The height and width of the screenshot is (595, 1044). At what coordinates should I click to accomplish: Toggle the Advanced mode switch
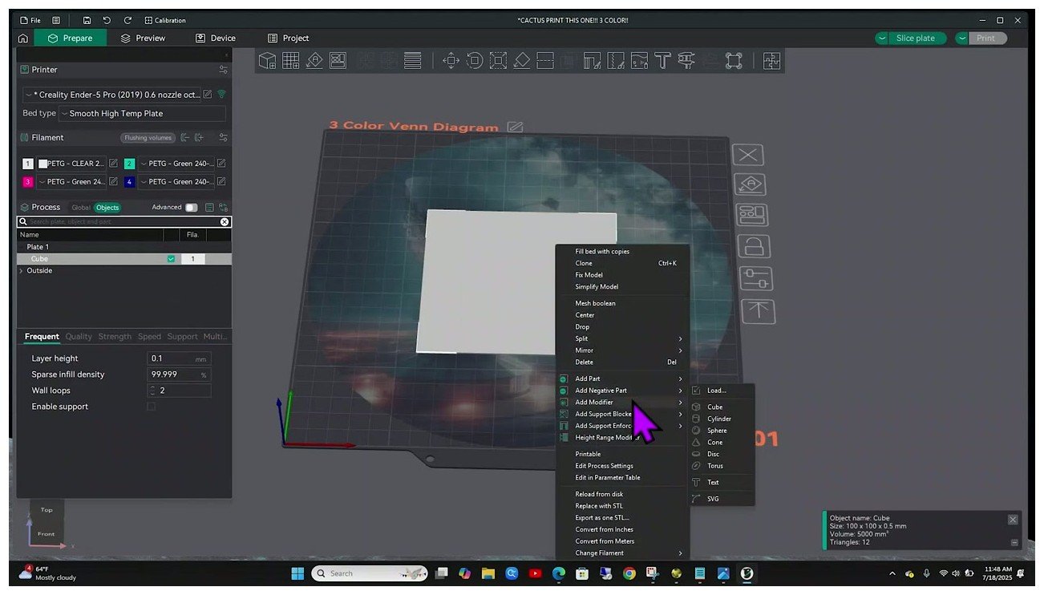point(191,207)
